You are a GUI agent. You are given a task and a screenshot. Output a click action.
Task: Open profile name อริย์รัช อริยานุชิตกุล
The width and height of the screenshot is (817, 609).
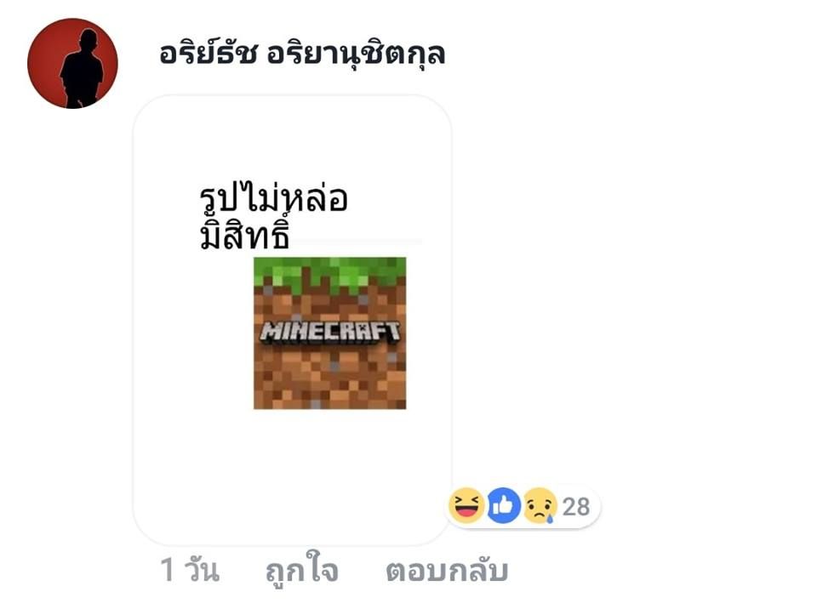302,54
